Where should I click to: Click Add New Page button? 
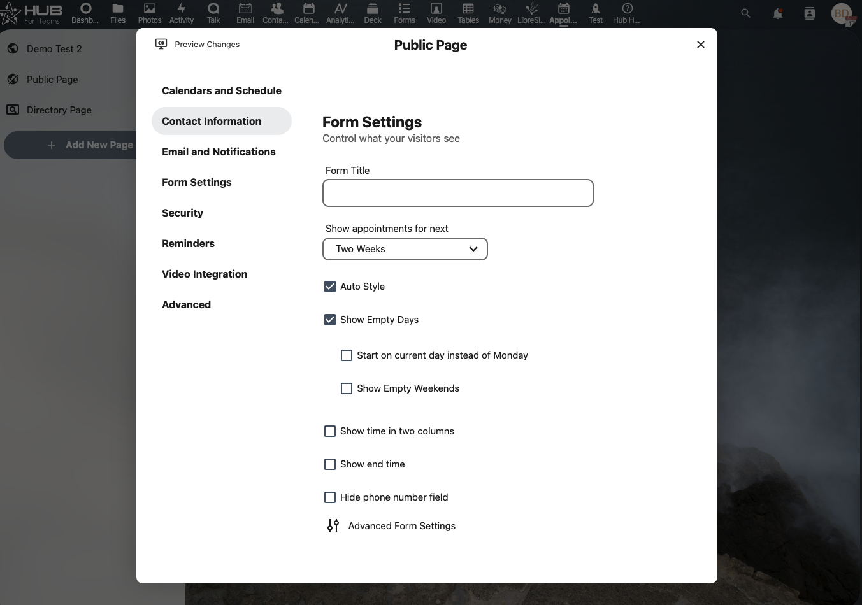(x=71, y=145)
